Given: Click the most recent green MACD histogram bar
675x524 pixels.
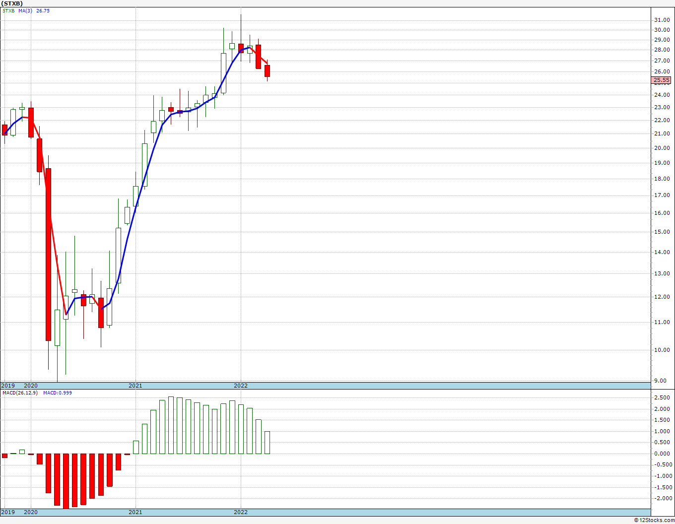Looking at the screenshot, I should pos(267,443).
